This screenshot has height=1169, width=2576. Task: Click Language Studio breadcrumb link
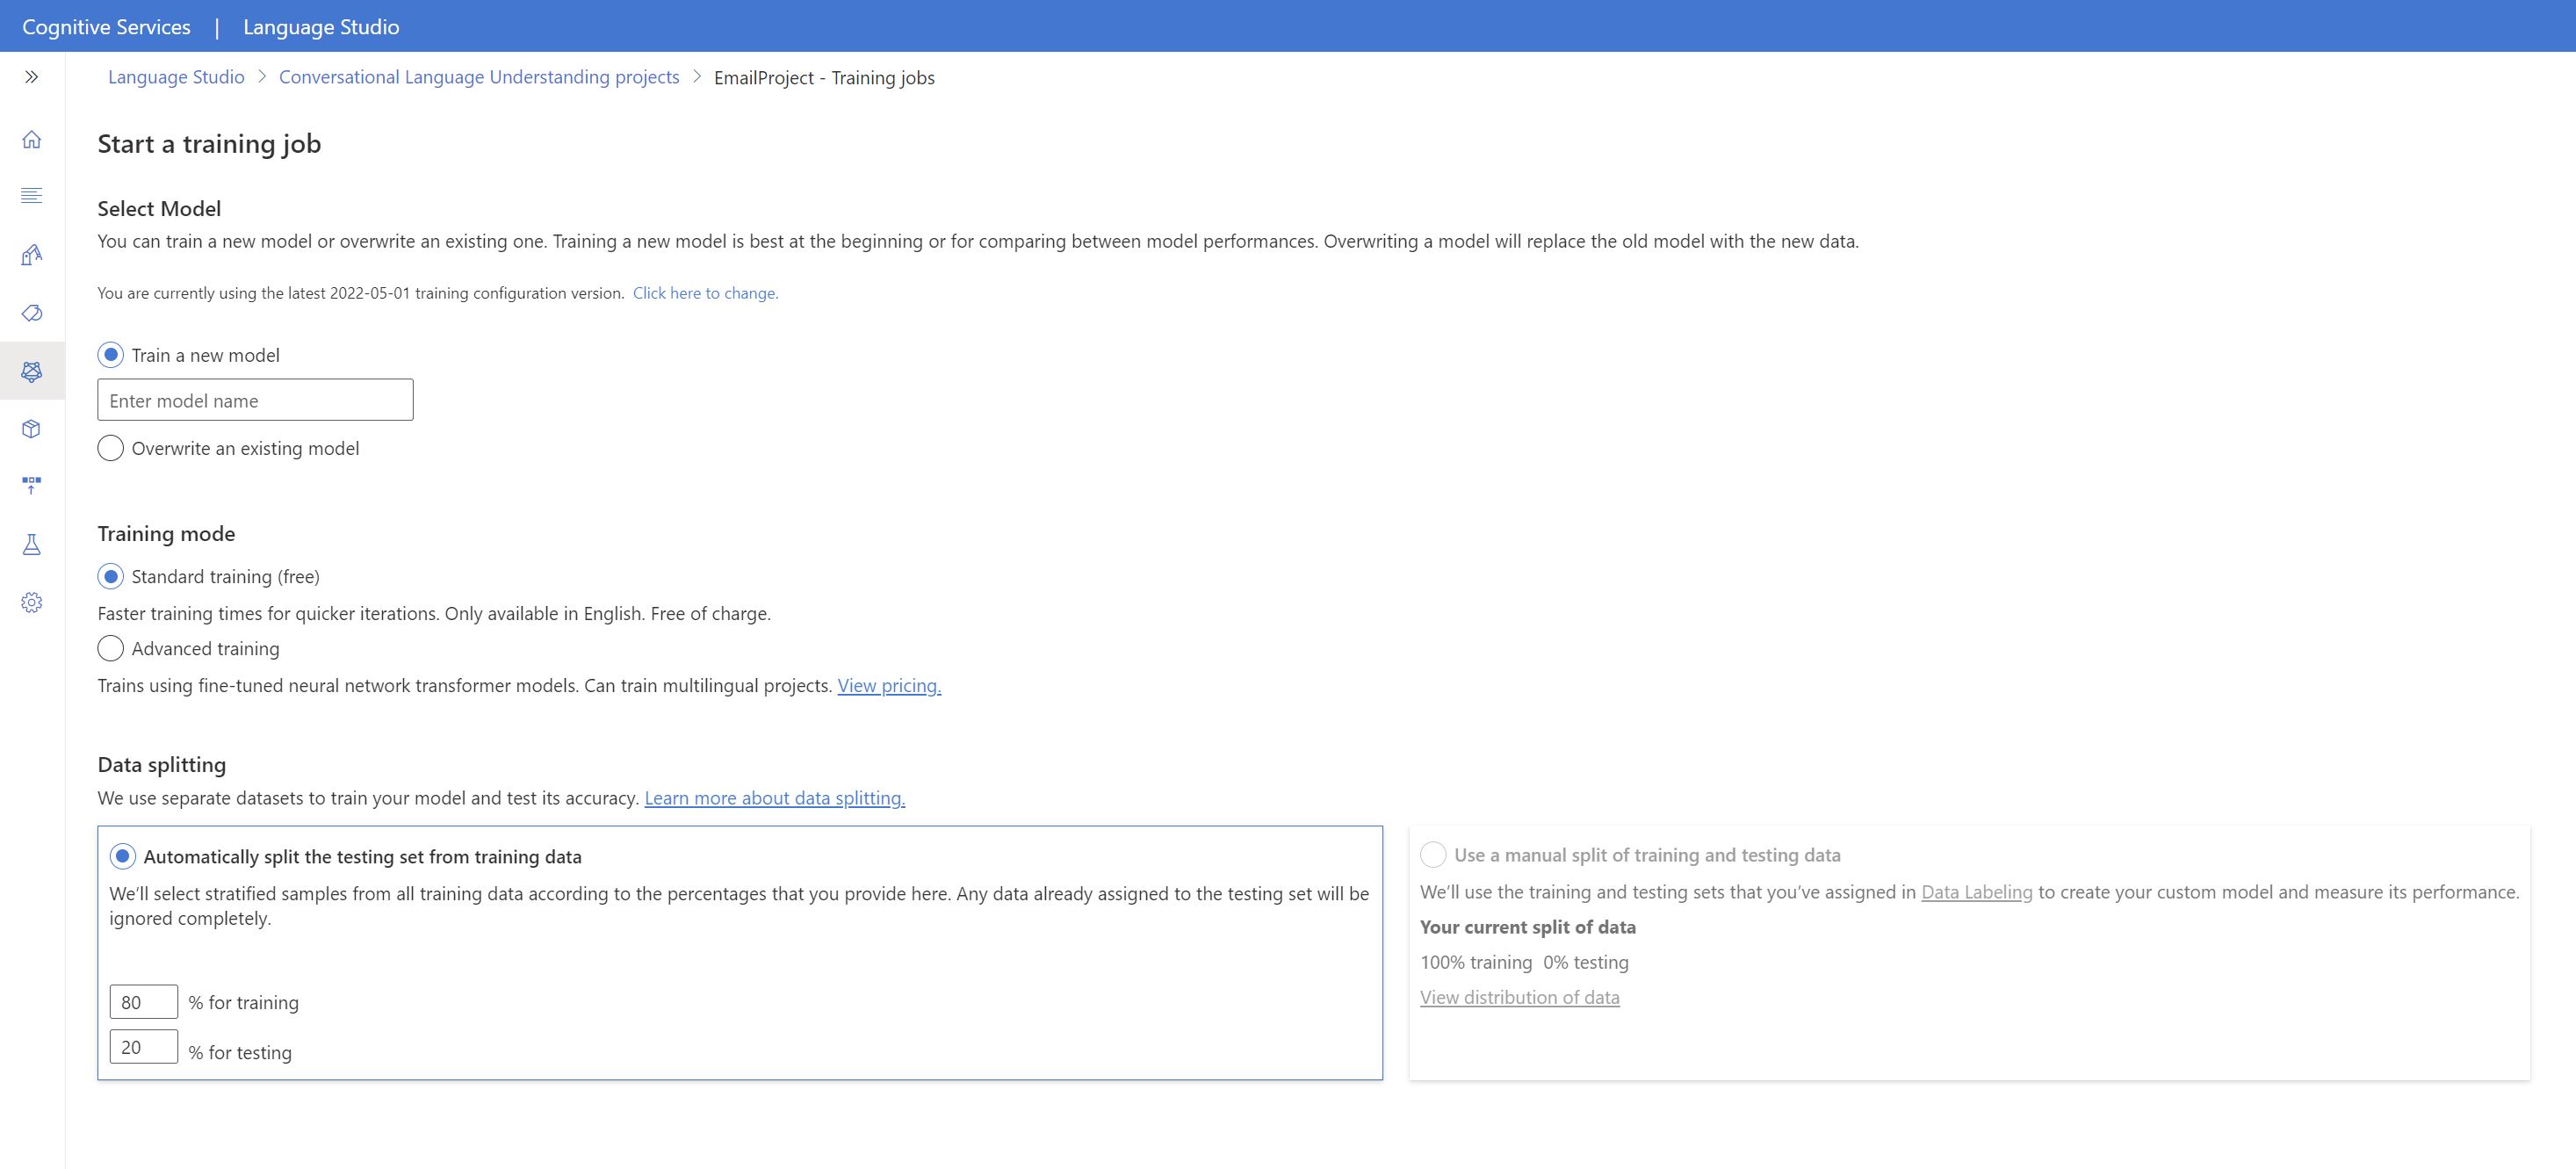click(176, 77)
